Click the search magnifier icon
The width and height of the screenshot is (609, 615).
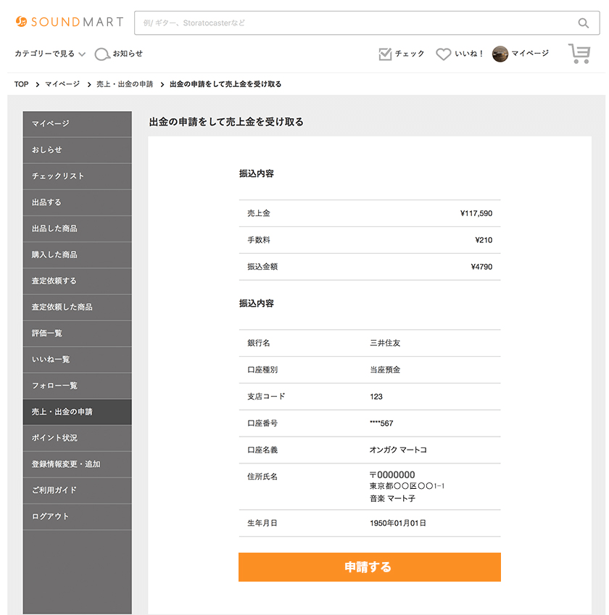pyautogui.click(x=584, y=23)
